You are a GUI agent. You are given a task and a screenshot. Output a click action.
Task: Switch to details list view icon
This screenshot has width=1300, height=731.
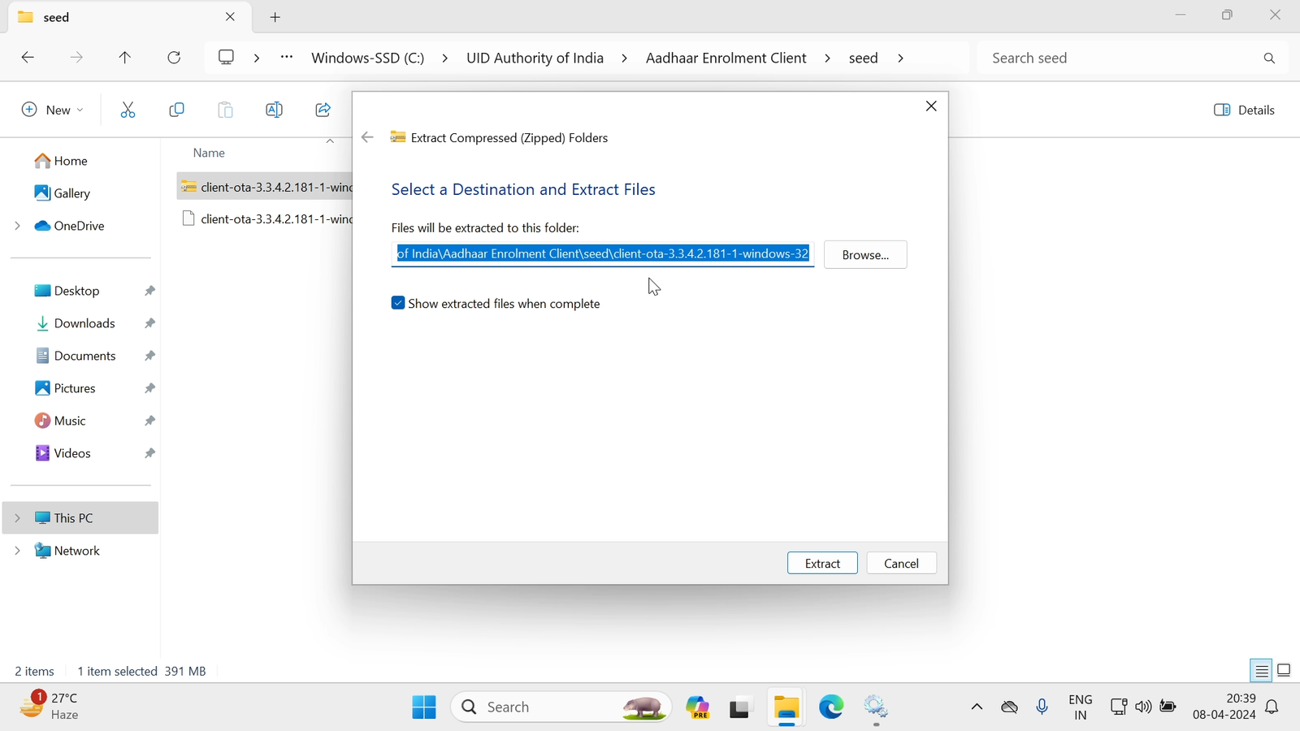pos(1261,671)
